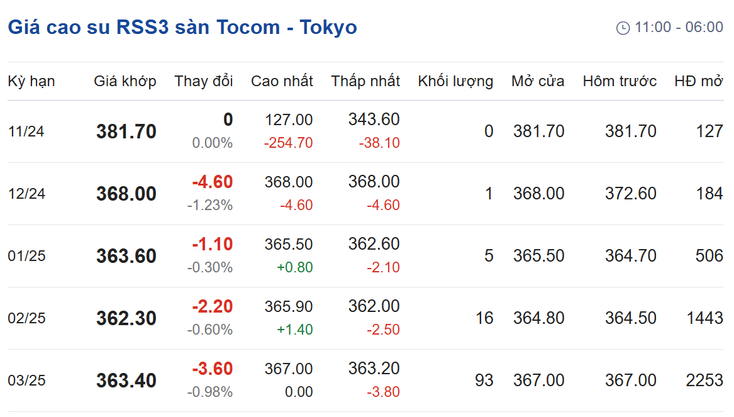Select the 2253 open interest value
Viewport: 734px width, 417px height.
[x=704, y=381]
